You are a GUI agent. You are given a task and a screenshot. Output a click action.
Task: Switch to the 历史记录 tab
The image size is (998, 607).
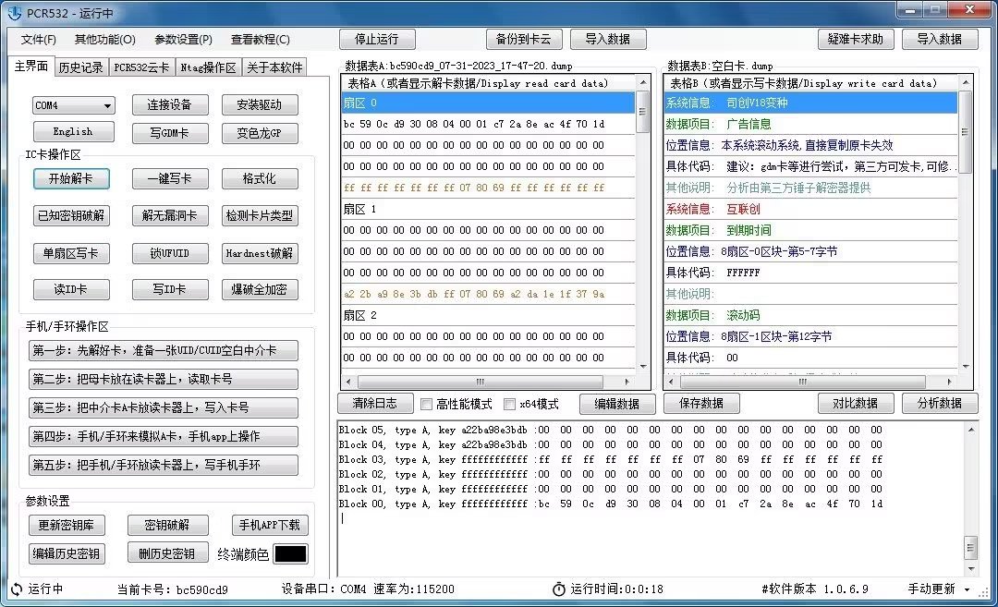coord(80,67)
